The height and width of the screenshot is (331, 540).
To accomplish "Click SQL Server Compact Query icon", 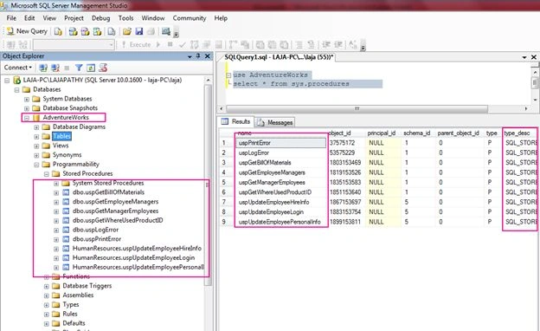I will point(112,32).
